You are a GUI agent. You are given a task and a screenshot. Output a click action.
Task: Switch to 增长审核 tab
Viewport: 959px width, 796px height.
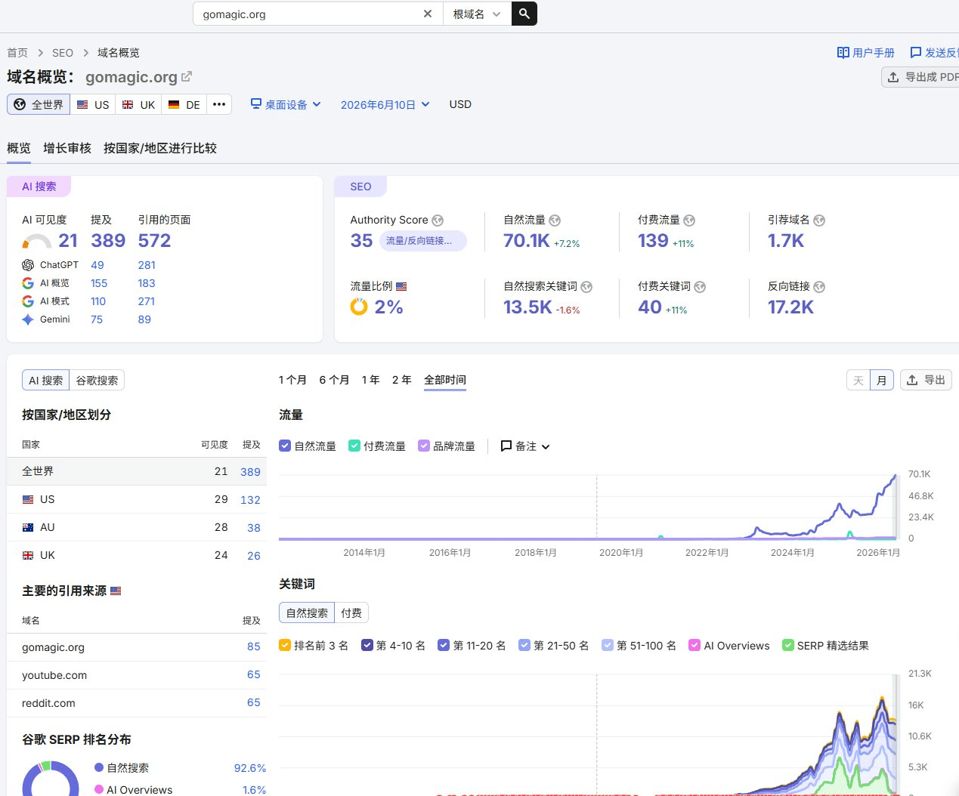(x=67, y=148)
